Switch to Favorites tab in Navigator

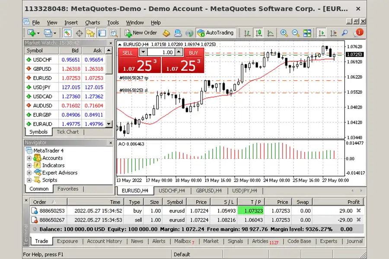tap(68, 189)
